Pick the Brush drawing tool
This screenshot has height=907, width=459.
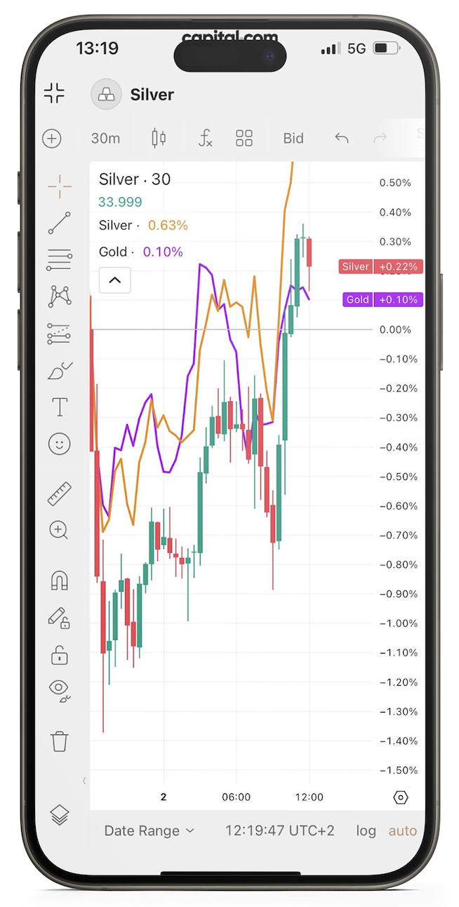point(59,371)
